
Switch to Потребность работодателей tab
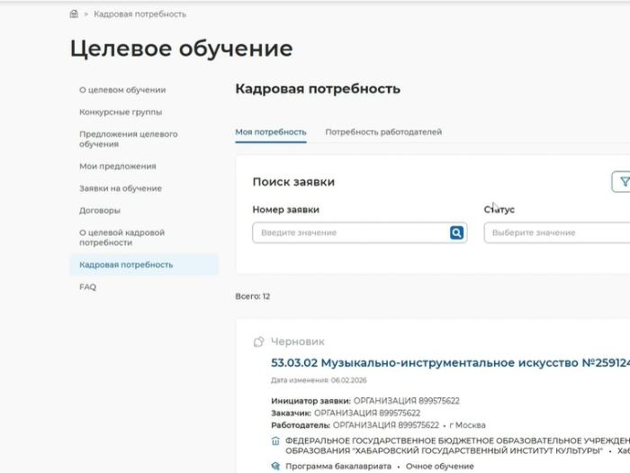click(383, 132)
